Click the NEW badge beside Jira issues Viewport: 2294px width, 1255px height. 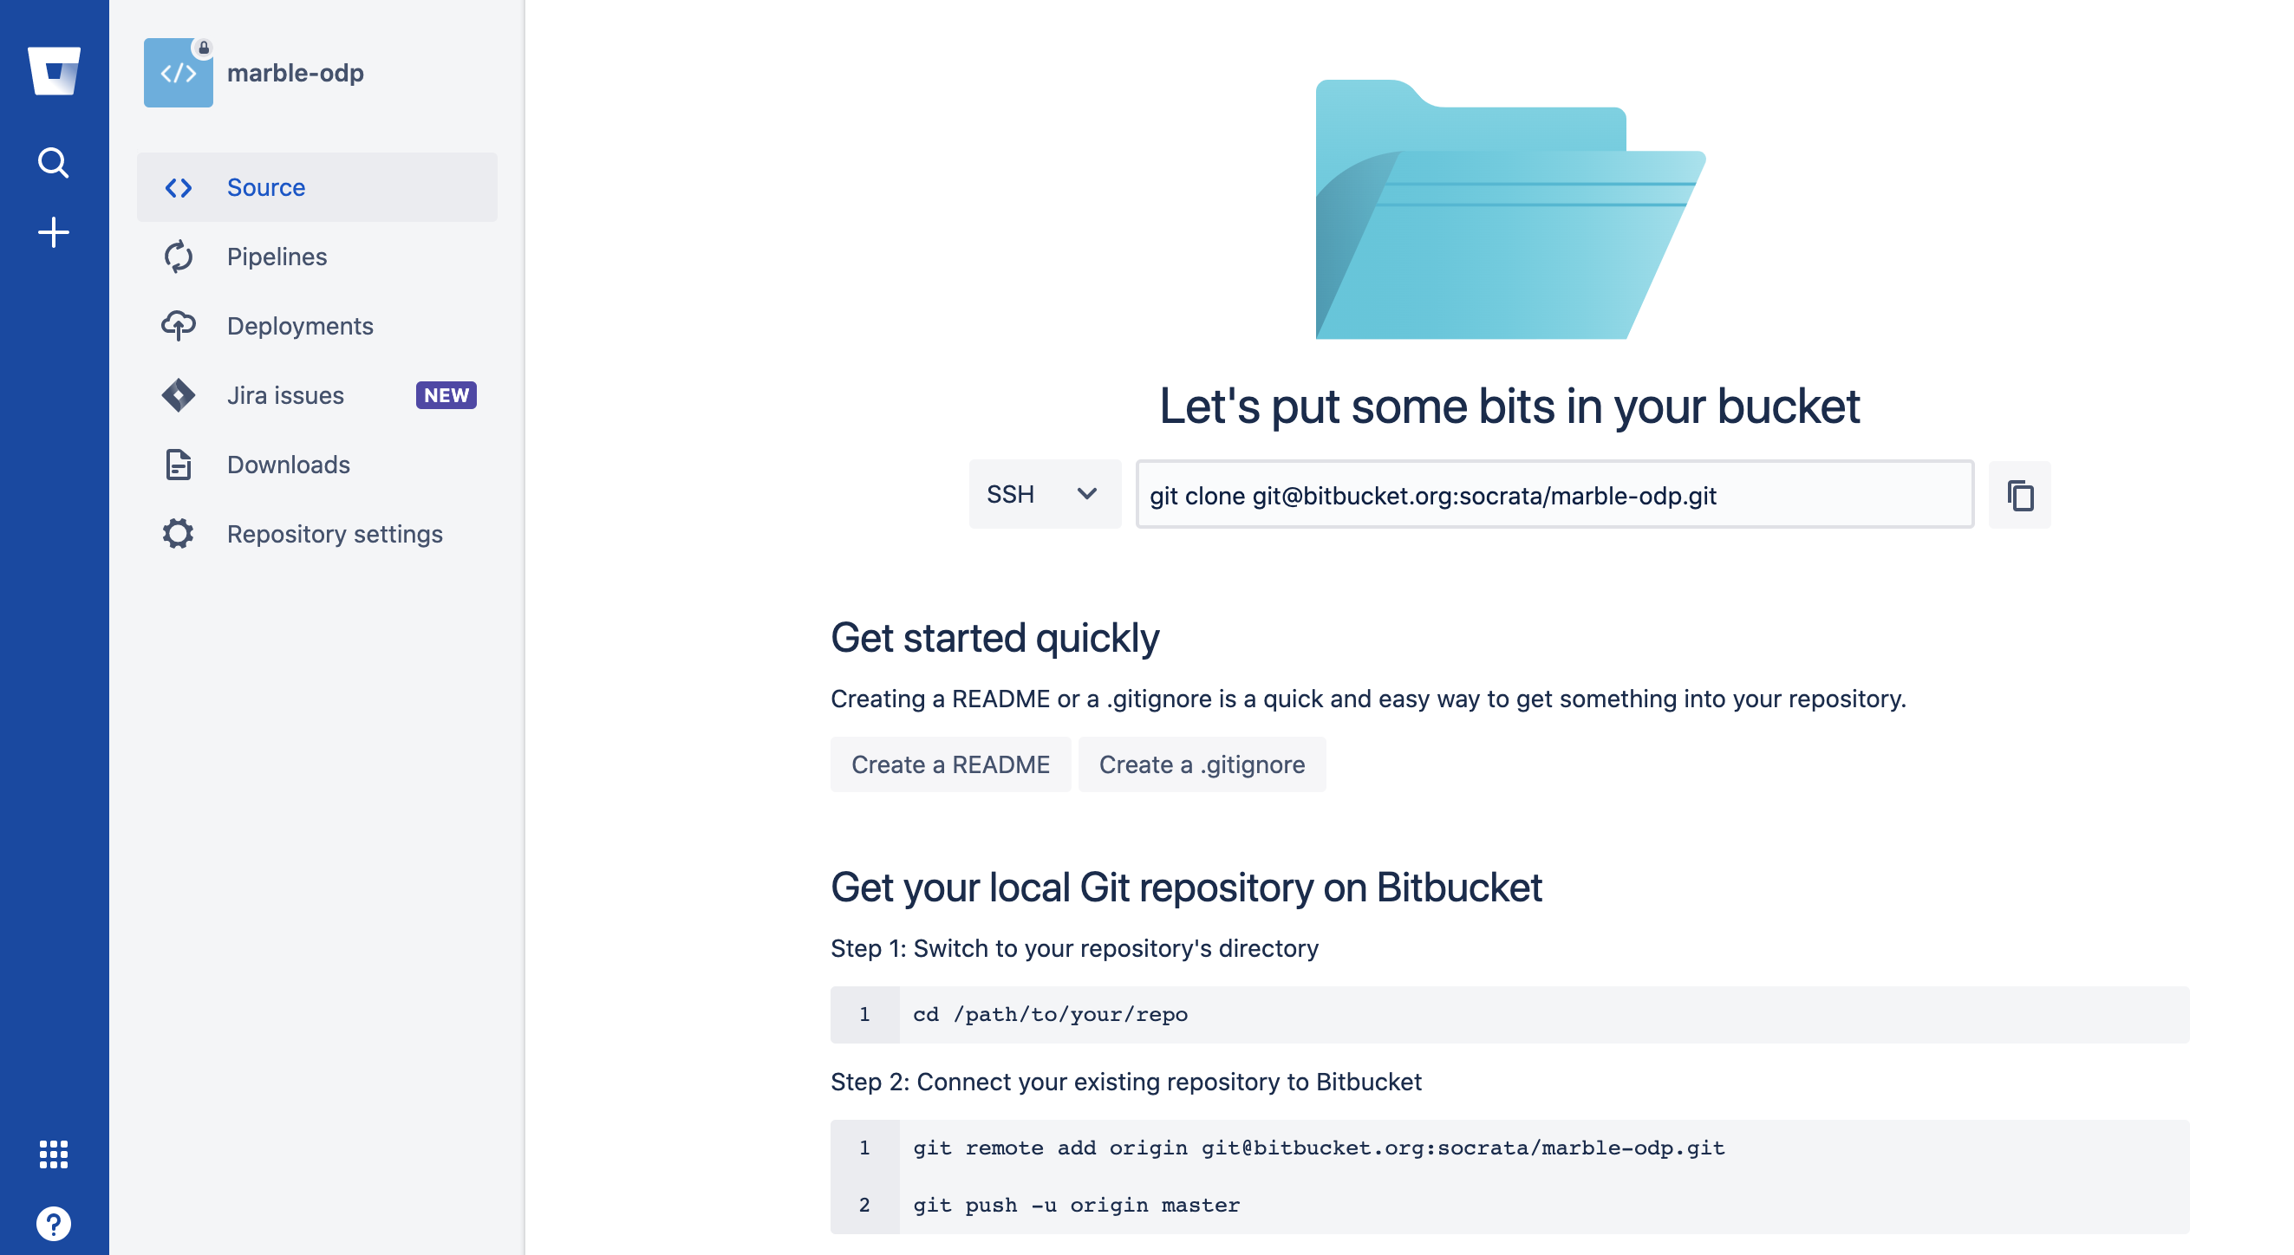coord(446,395)
